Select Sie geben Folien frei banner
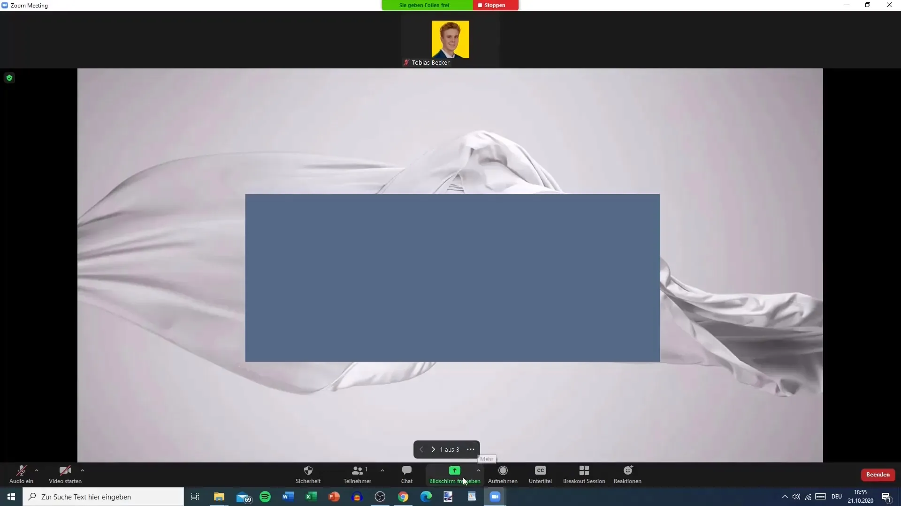This screenshot has width=901, height=506. [424, 5]
